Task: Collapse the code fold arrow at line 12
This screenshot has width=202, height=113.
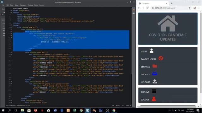Action: (12, 31)
